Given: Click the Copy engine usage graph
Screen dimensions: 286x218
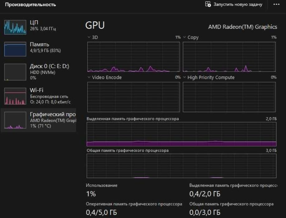Looking at the screenshot, I should pos(229,57).
